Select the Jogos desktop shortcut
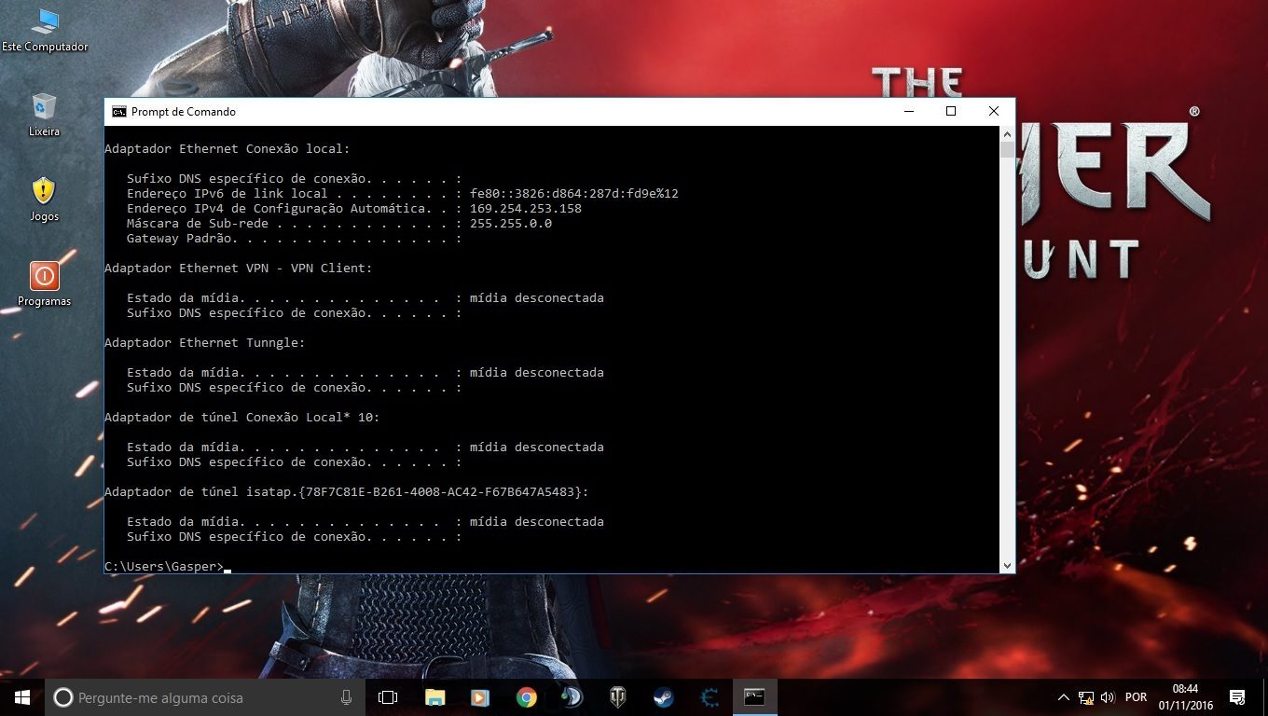The height and width of the screenshot is (716, 1268). tap(44, 200)
